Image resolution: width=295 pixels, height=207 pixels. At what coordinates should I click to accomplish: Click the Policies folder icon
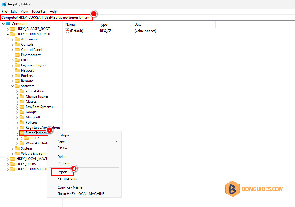(22, 122)
